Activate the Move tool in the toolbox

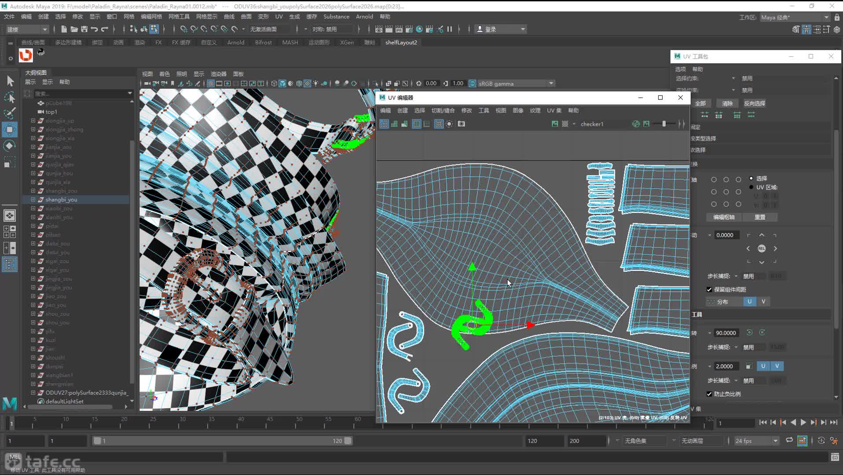coord(10,129)
